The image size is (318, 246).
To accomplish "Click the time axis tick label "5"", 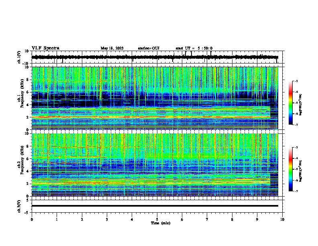I will click(x=157, y=219).
